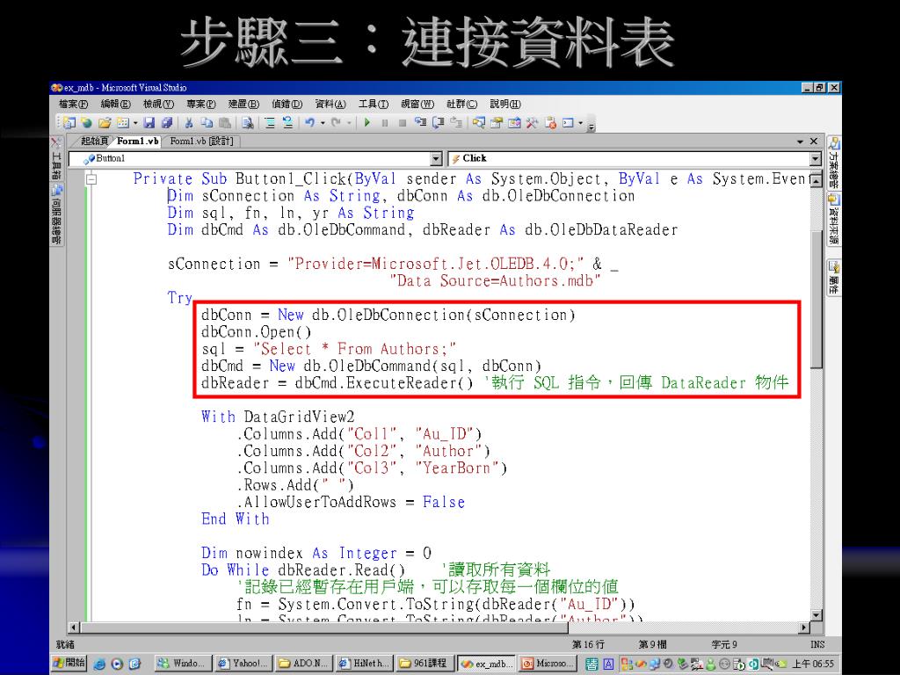Image resolution: width=900 pixels, height=675 pixels.
Task: Open the 資料(A) menu
Action: coord(330,104)
